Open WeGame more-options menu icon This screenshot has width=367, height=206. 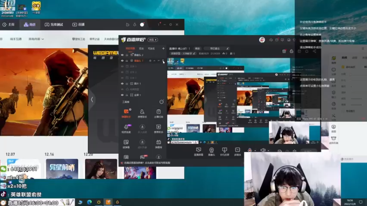(159, 24)
